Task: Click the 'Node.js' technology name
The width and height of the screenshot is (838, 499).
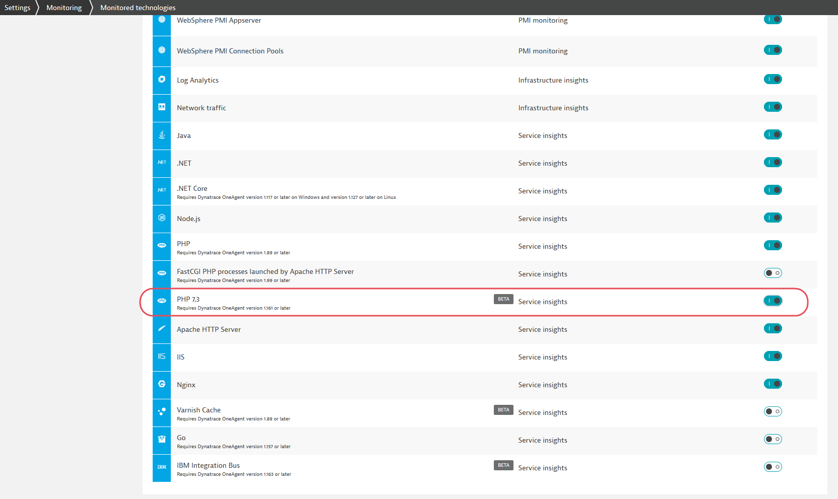Action: click(188, 219)
